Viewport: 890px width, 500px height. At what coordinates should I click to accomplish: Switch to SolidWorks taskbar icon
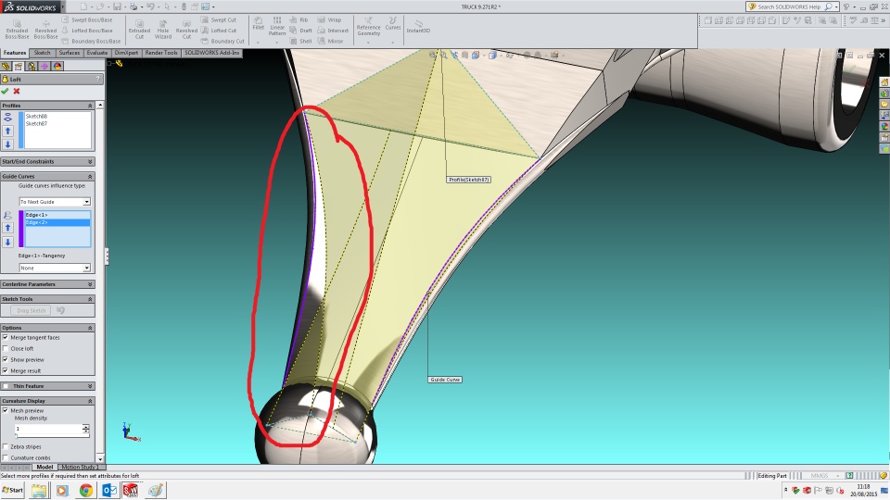(x=131, y=491)
